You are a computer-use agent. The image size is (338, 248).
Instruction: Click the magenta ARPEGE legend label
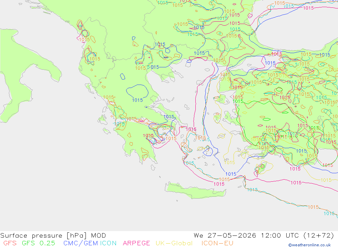[136, 243]
